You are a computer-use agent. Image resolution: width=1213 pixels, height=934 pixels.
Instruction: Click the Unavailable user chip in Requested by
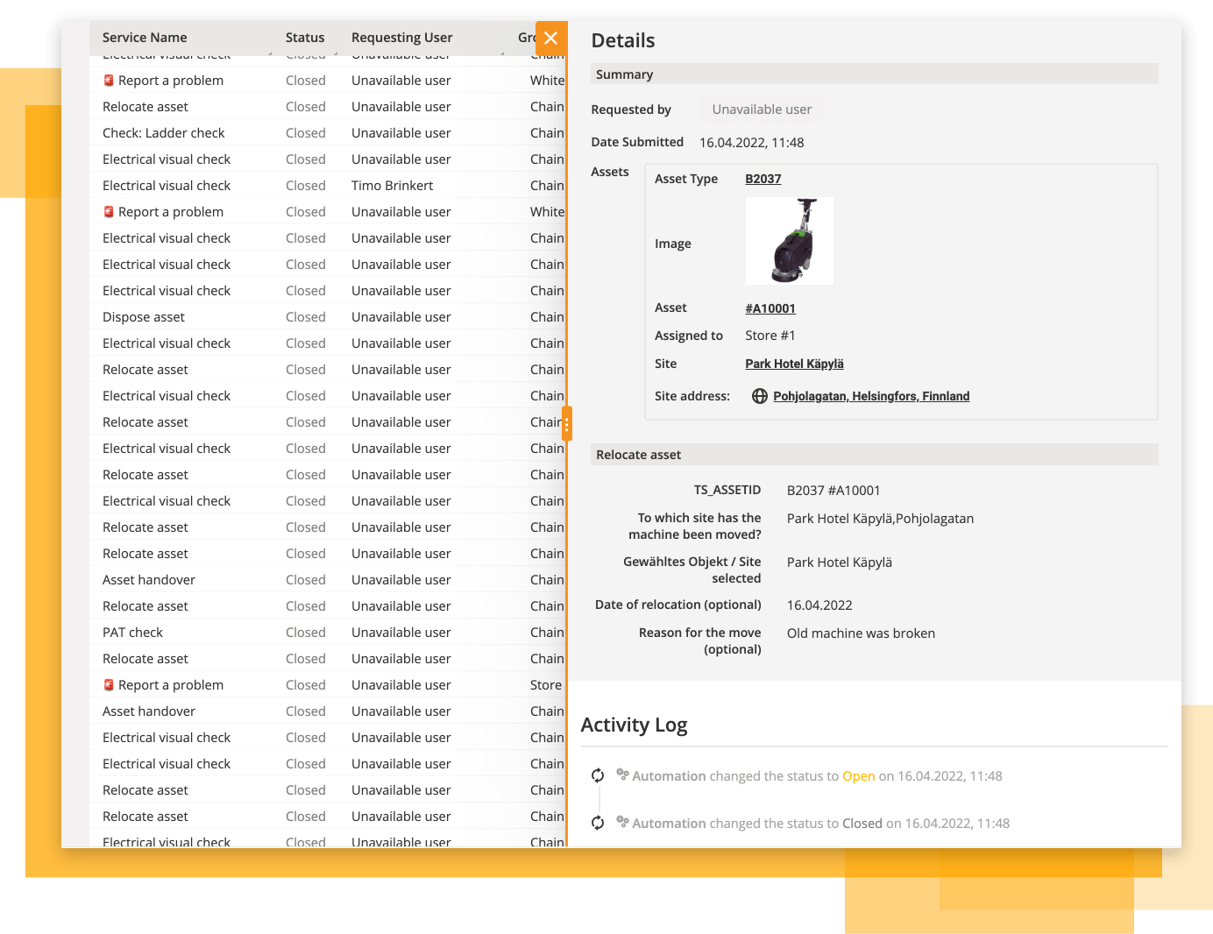762,110
